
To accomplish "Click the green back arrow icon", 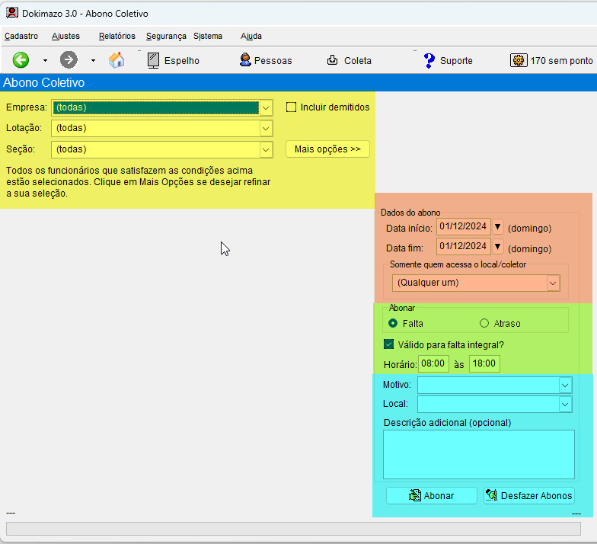I will (21, 60).
